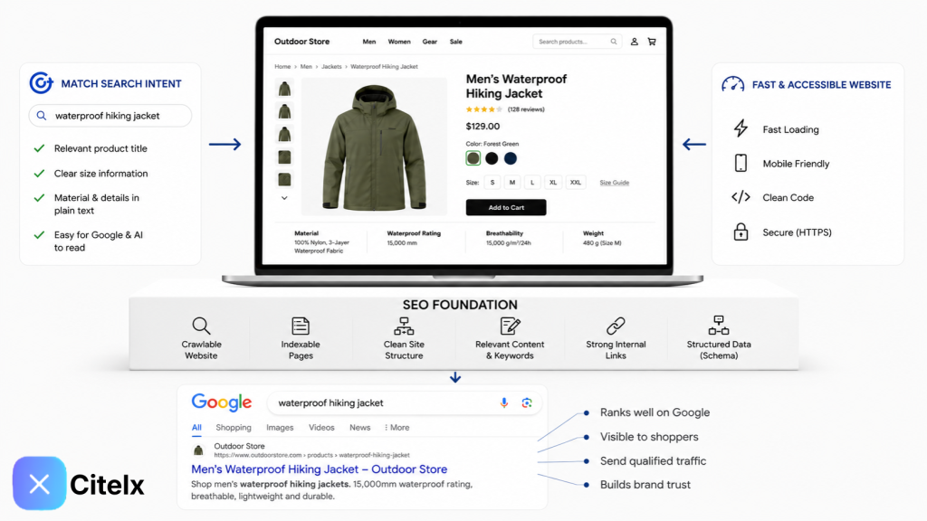
Task: Click Outdoor Store favicon in search result
Action: coord(198,450)
